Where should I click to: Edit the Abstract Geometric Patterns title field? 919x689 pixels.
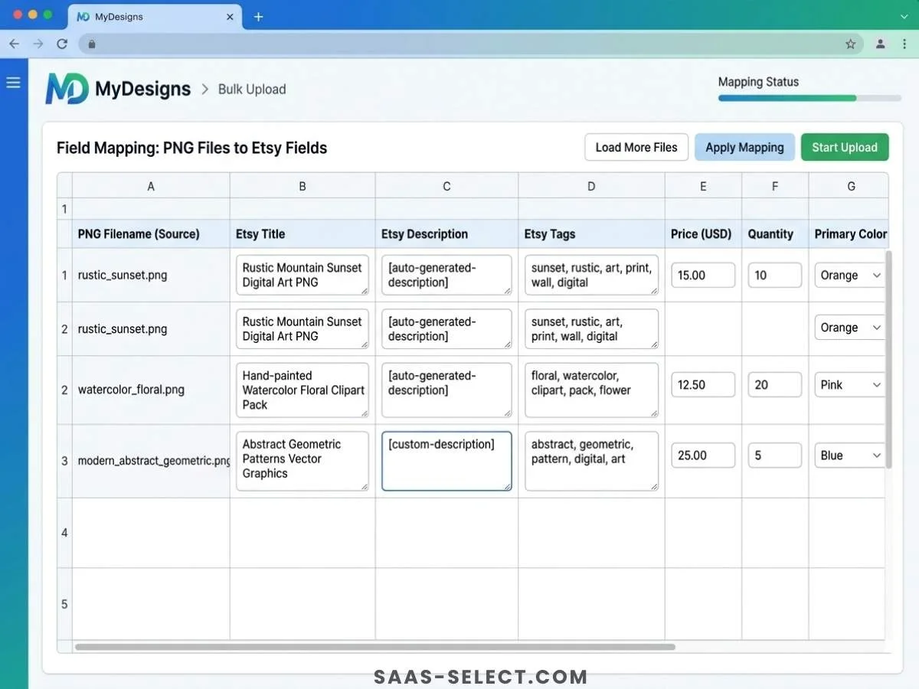[x=303, y=462]
